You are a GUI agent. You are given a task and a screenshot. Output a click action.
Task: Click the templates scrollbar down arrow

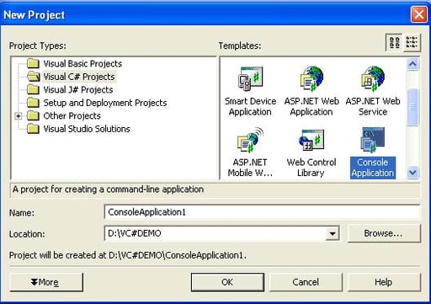412,172
